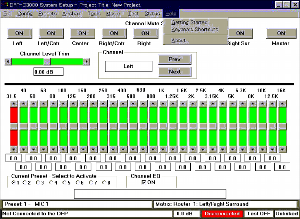
Task: Click down arrow on 31.5 Hz EQ band
Action: [14, 149]
